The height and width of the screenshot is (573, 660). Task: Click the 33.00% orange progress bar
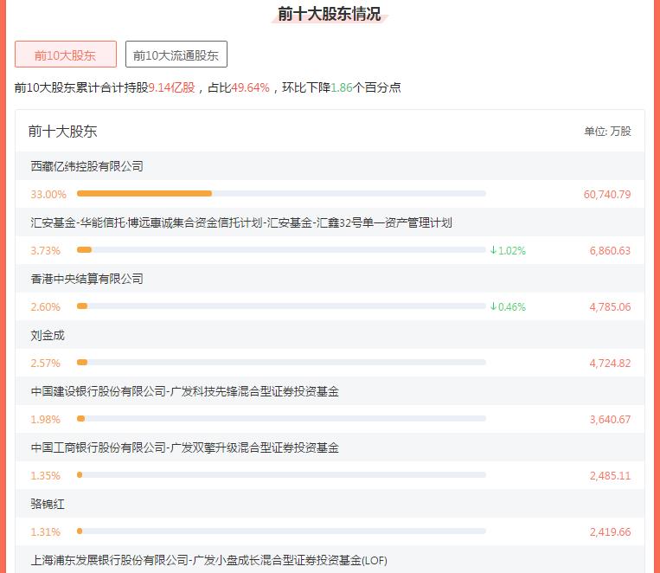tap(144, 194)
